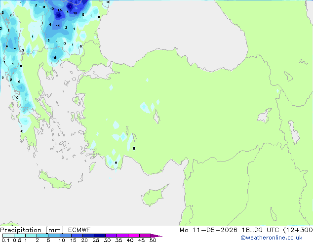Click the Crete island on the map
The image size is (313, 242).
(x=54, y=180)
